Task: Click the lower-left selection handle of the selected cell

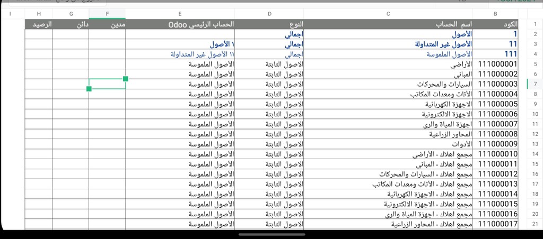Action: (x=89, y=89)
